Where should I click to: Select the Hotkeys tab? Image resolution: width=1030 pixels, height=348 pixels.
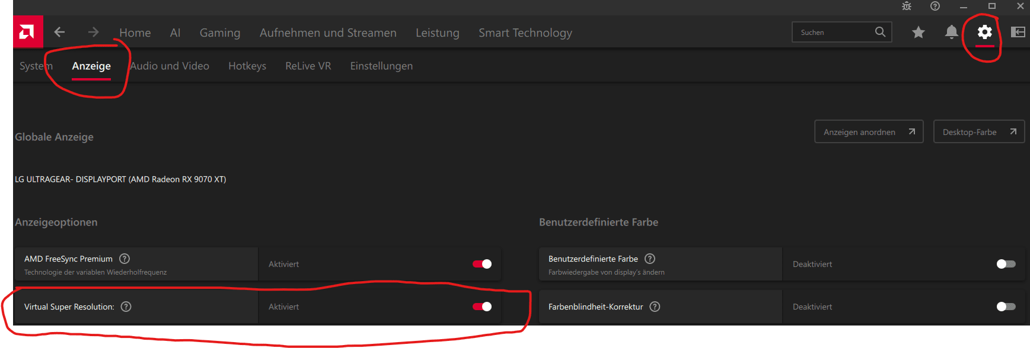[x=247, y=66]
